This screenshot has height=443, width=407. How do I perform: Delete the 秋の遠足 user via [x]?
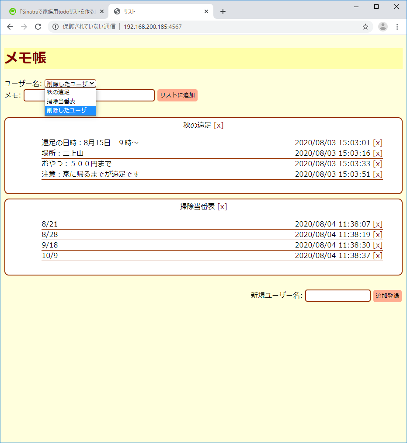tap(219, 125)
